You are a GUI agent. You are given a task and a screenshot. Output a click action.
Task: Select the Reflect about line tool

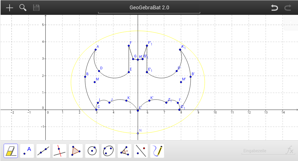(x=141, y=151)
